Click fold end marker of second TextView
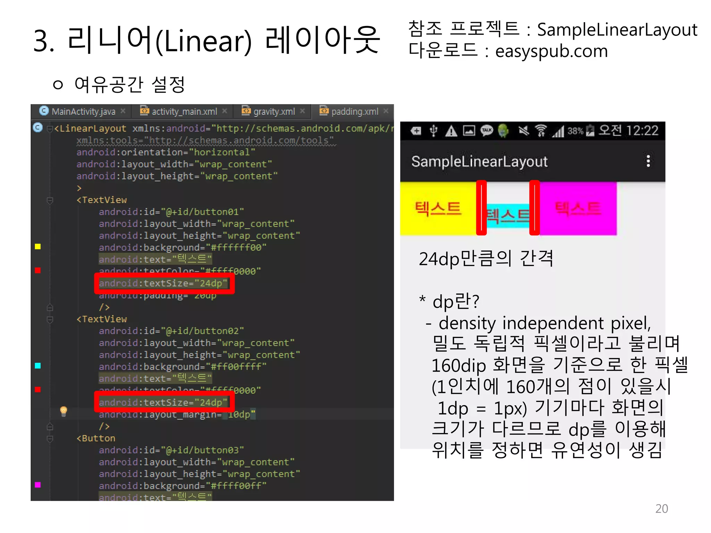711x533 pixels. coord(50,426)
